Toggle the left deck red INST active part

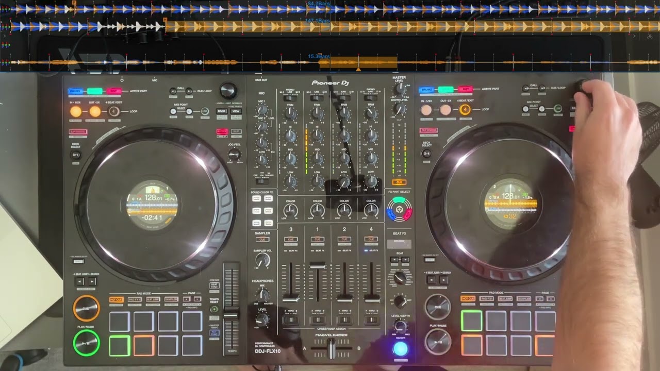coord(113,91)
